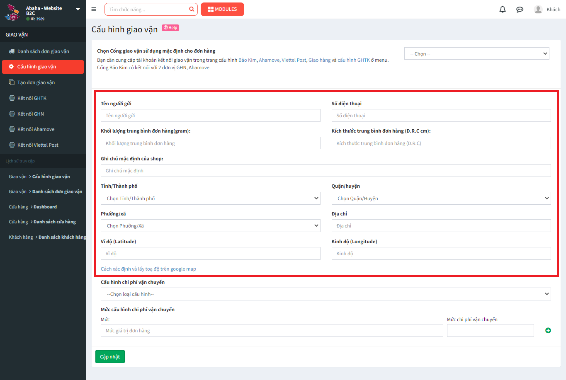Click the notification bell icon
This screenshot has height=380, width=566.
pyautogui.click(x=503, y=10)
